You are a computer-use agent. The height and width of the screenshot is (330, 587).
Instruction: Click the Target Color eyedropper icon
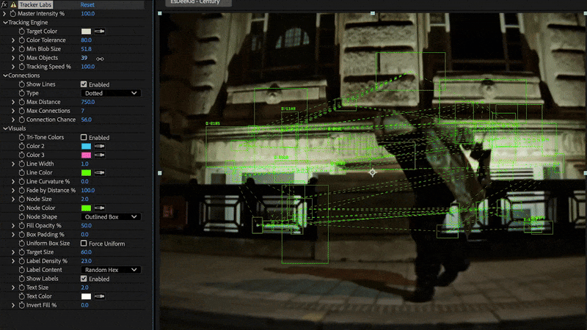click(x=99, y=32)
